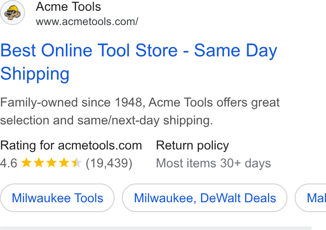326x230 pixels.
Task: Click the fourth gold rating star
Action: [x=64, y=163]
